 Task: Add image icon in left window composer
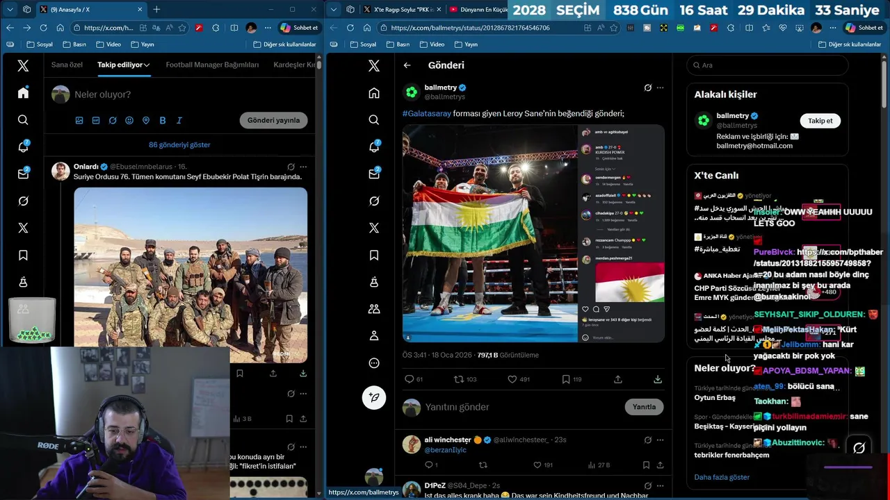tap(79, 120)
